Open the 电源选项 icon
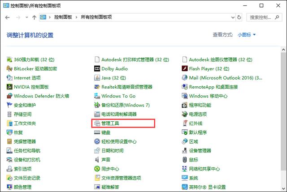Image resolution: width=287 pixels, height=192 pixels. coord(185,114)
